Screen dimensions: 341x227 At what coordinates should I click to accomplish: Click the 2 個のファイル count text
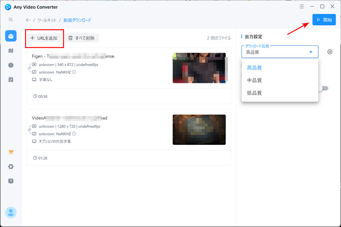click(x=219, y=38)
